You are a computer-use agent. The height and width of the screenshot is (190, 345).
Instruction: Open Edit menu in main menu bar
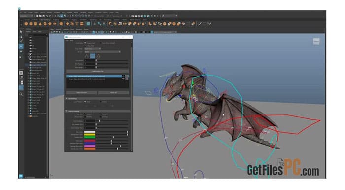click(x=25, y=12)
